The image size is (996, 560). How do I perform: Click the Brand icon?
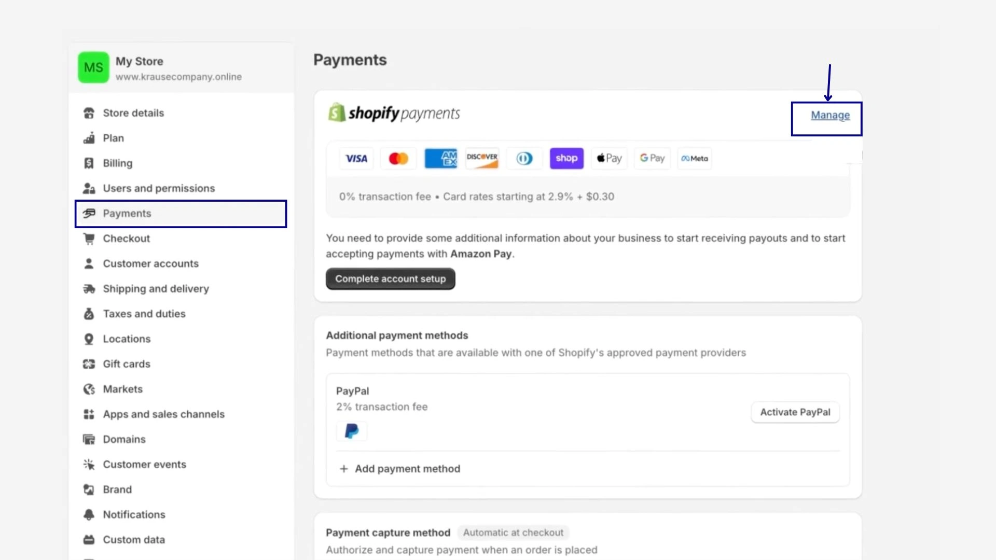89,489
